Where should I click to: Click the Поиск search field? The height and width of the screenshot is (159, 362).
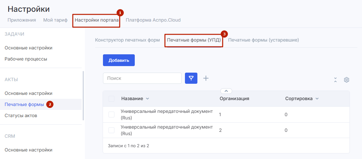(142, 78)
